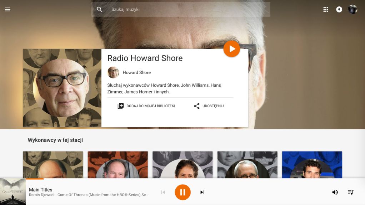Start Radio Howard Shore with orange play button
The height and width of the screenshot is (205, 365).
[232, 49]
